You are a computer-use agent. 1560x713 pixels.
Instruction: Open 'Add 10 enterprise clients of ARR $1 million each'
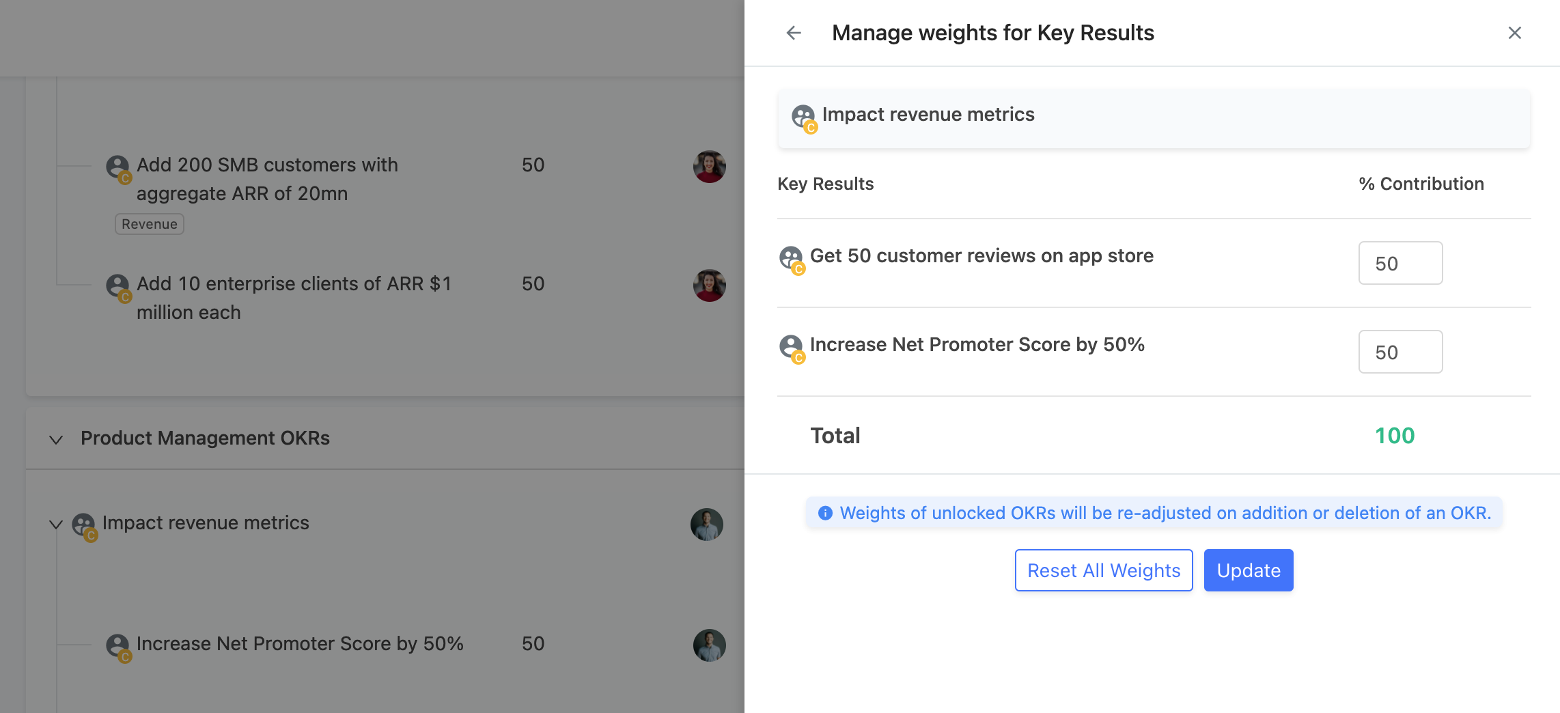tap(294, 298)
